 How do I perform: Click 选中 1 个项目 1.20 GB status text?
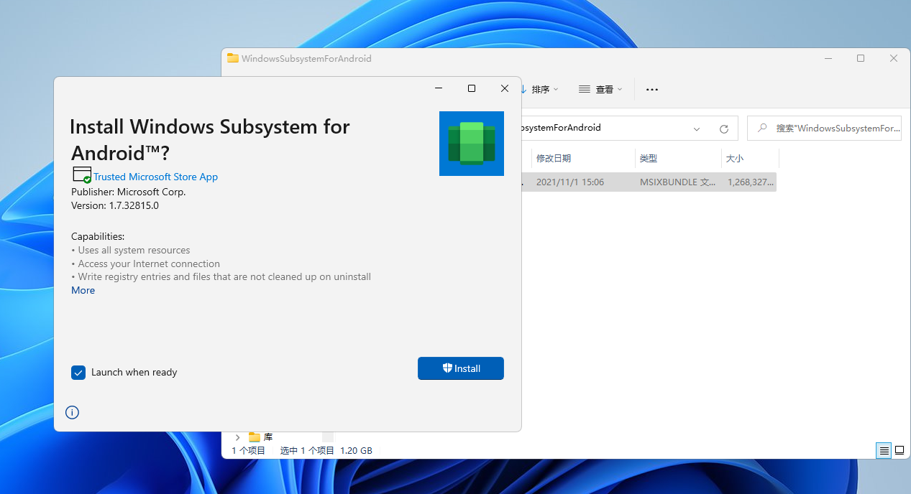pyautogui.click(x=326, y=451)
